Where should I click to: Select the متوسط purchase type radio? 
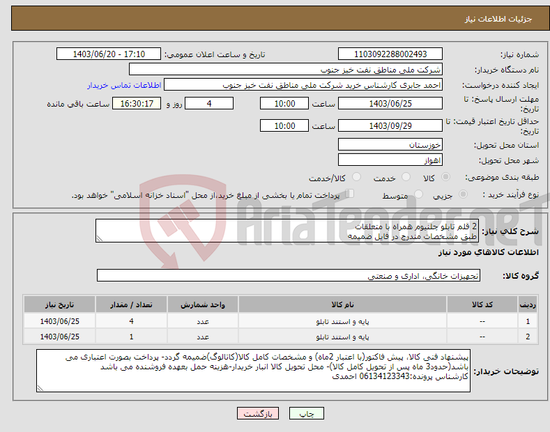point(418,194)
